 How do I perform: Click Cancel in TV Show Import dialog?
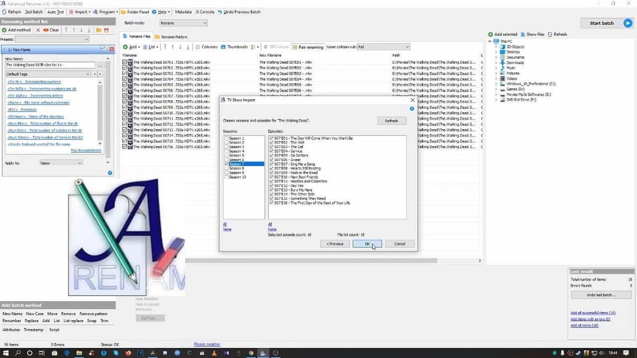[x=400, y=244]
